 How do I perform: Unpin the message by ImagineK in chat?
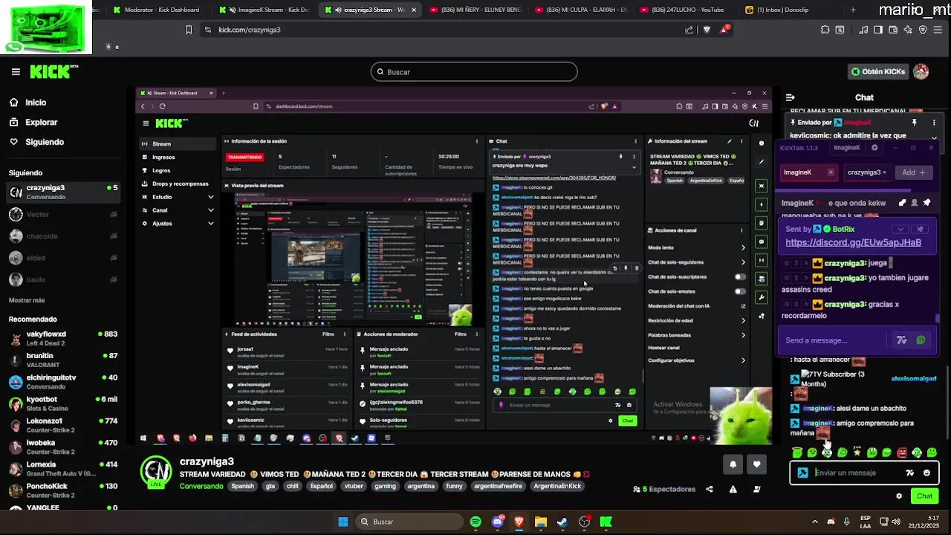pos(915,123)
